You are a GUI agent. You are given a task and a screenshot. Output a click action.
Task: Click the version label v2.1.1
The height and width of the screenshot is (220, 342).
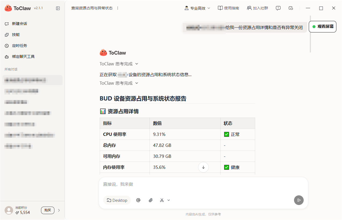pyautogui.click(x=38, y=8)
